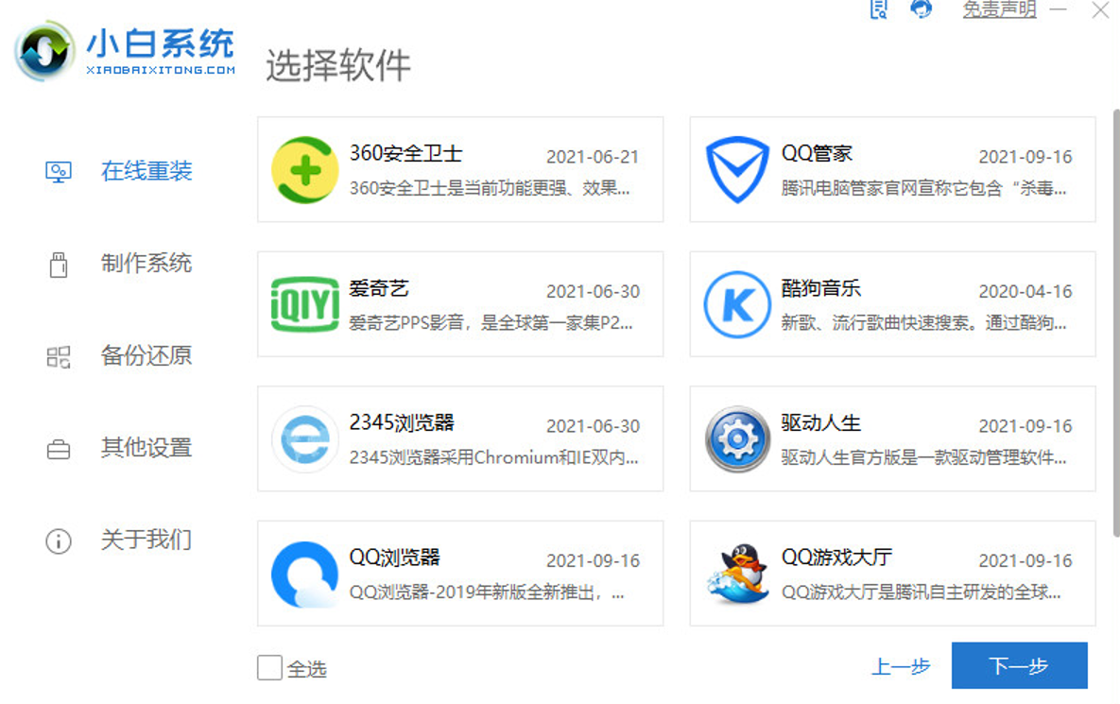1120x704 pixels.
Task: Click the 其他设置 toolbox icon
Action: pyautogui.click(x=59, y=449)
